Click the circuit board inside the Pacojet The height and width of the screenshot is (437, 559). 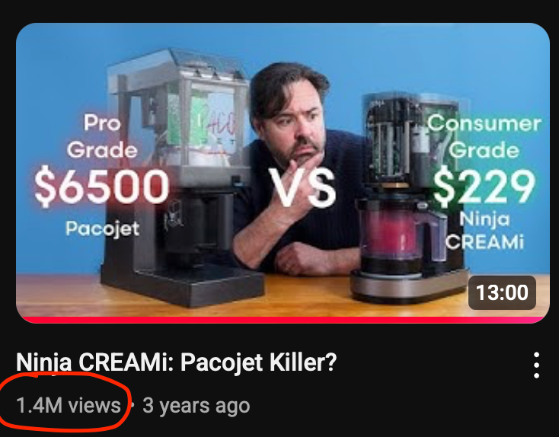pos(185,116)
